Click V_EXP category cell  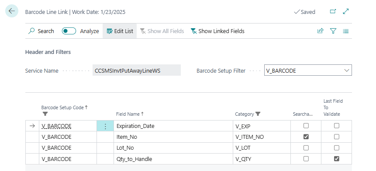pyautogui.click(x=262, y=126)
